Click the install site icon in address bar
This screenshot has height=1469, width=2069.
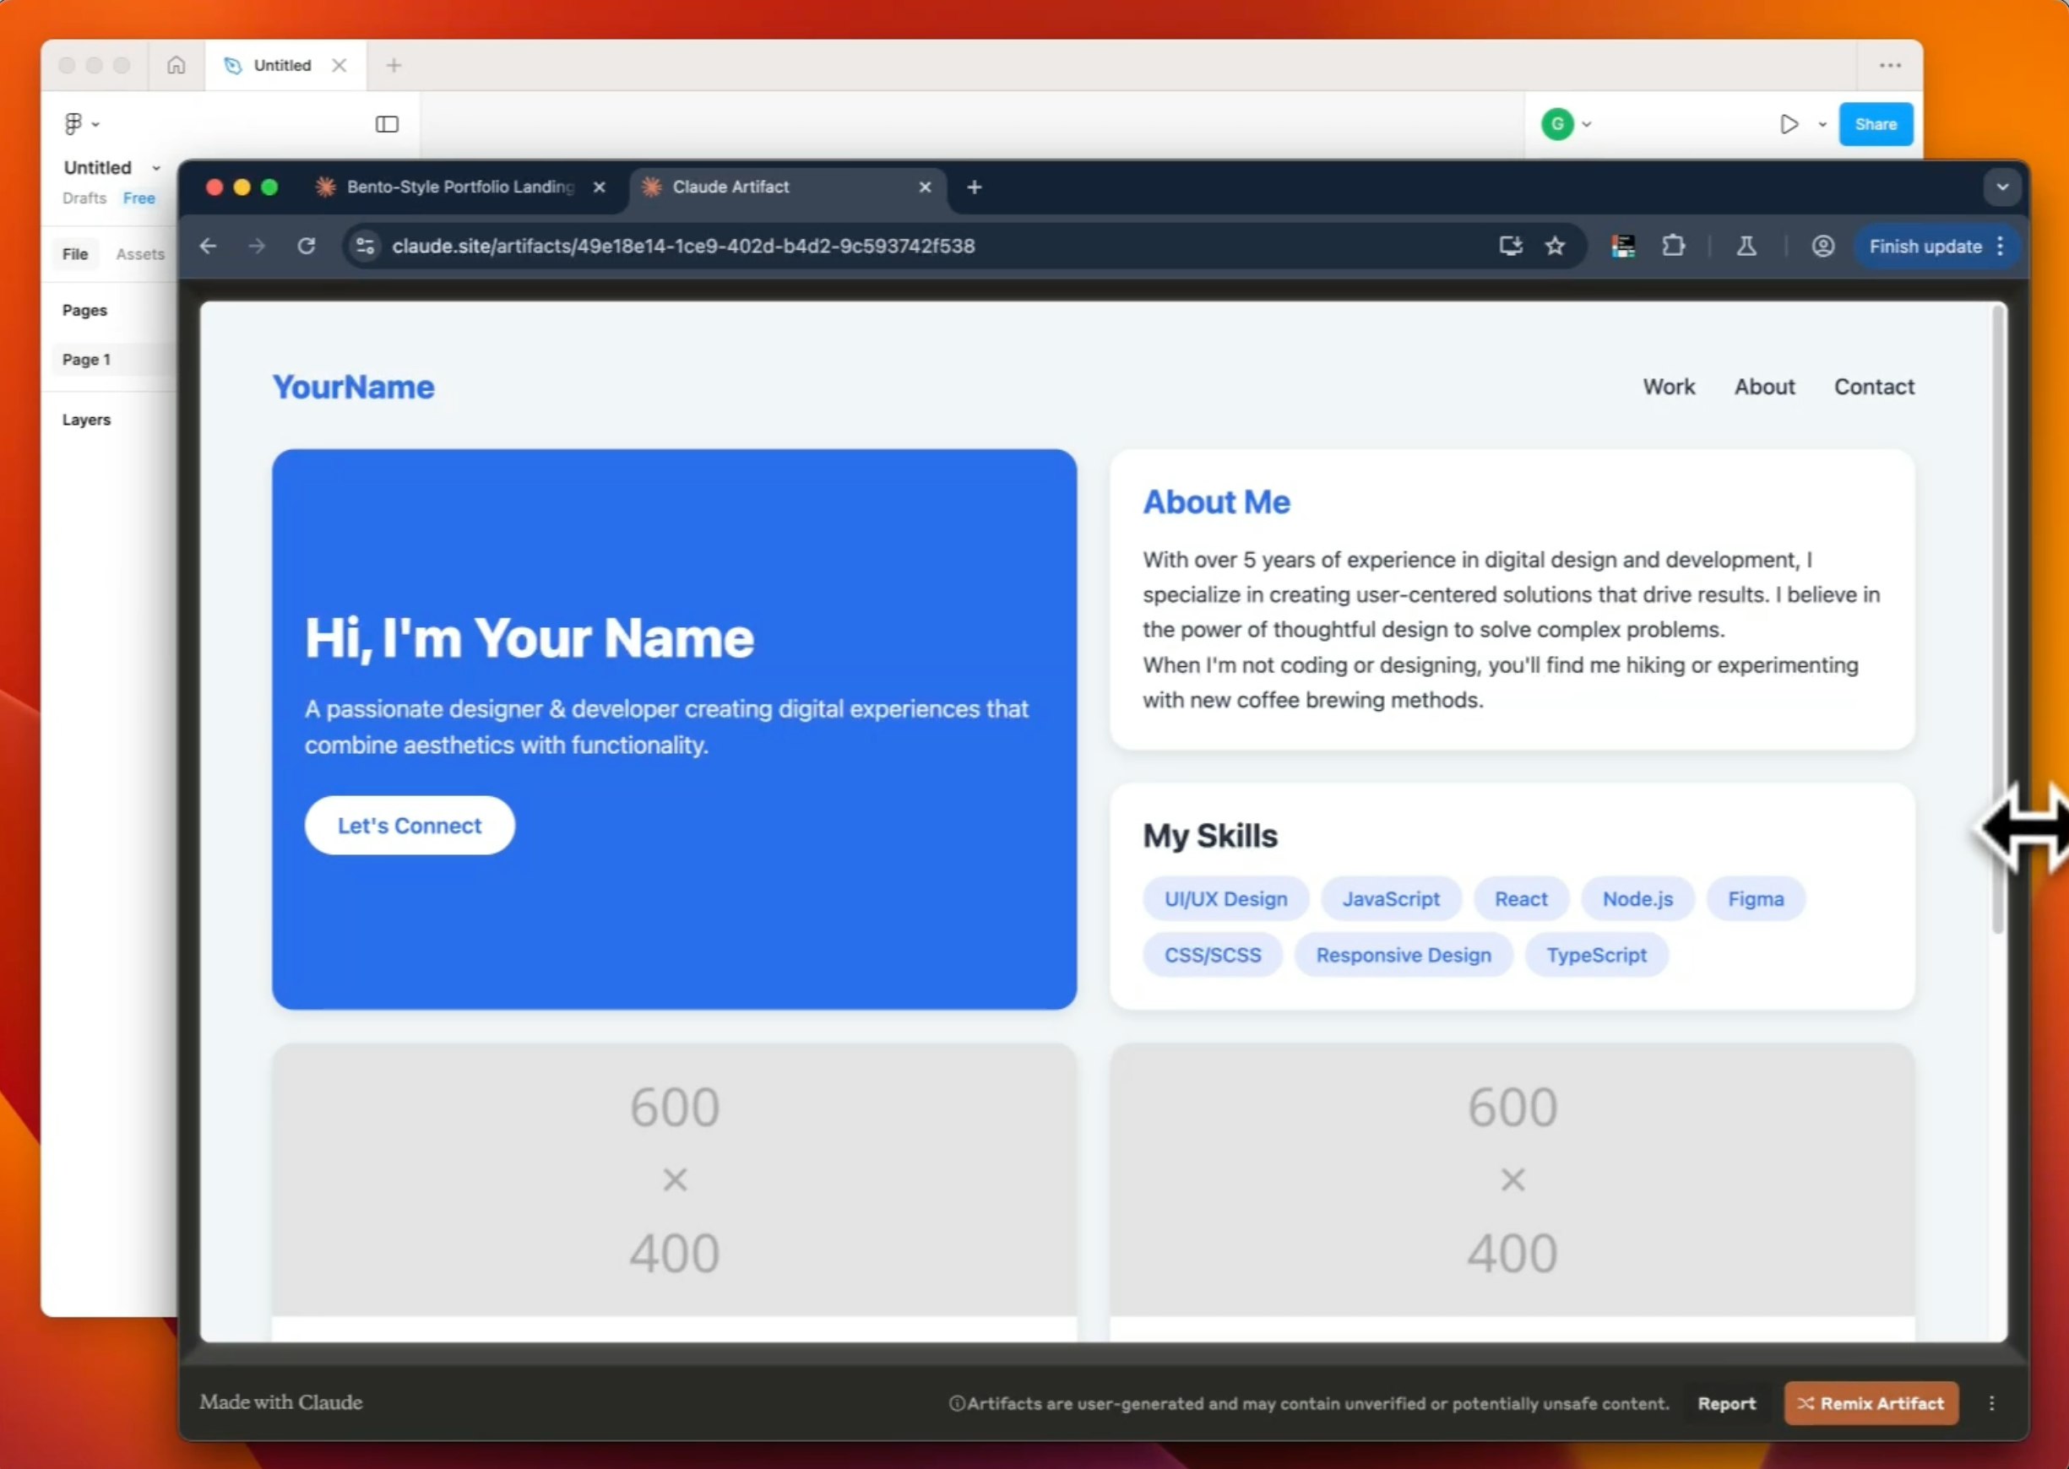pos(1509,246)
